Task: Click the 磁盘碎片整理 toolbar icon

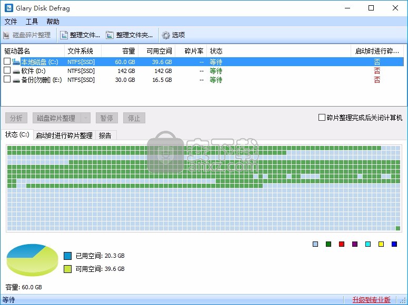Action: coord(6,35)
